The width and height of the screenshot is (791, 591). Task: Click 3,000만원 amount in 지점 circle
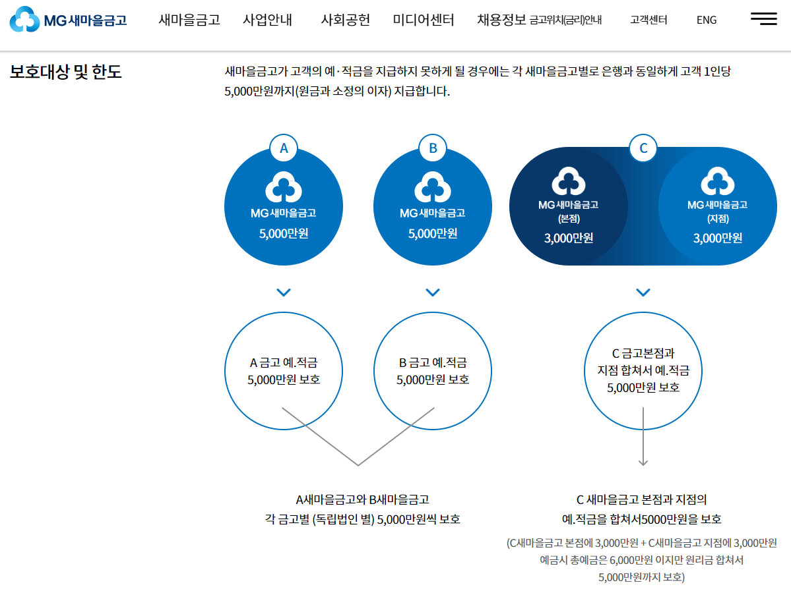click(718, 238)
